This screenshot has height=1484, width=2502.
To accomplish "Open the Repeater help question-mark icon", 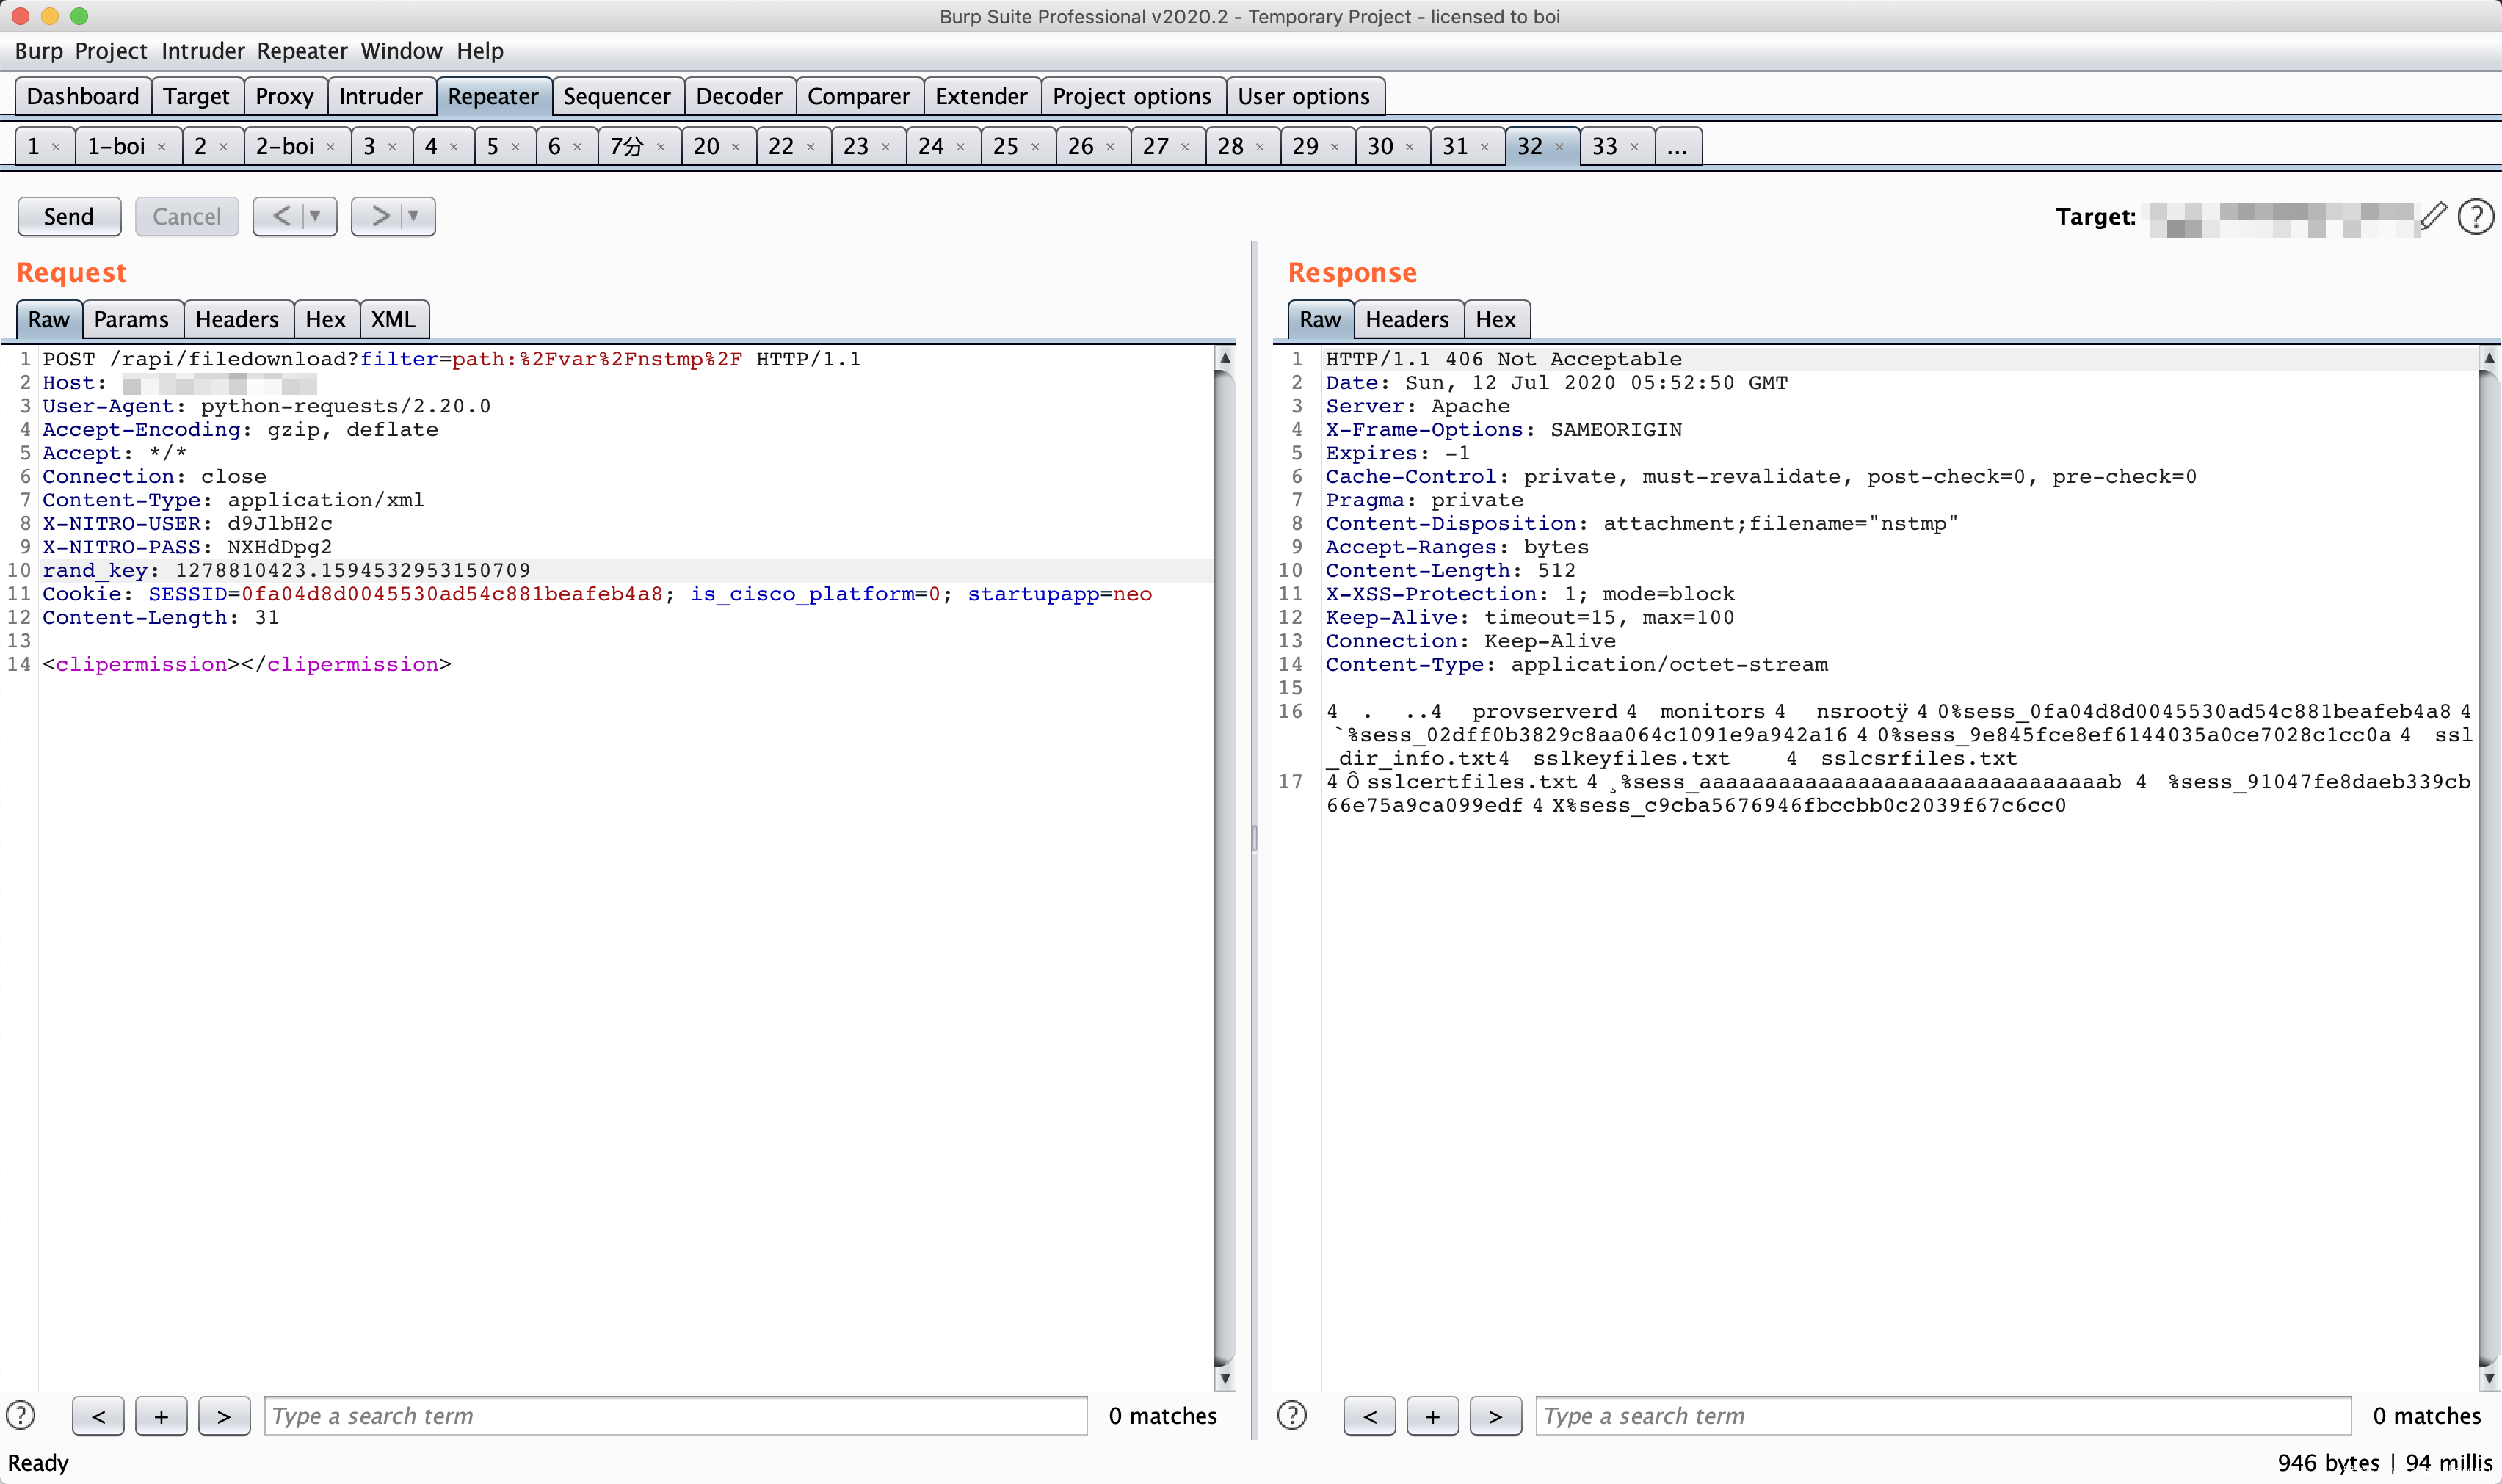I will tap(2475, 216).
